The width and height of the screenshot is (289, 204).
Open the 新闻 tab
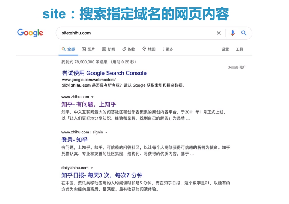pyautogui.click(x=109, y=49)
